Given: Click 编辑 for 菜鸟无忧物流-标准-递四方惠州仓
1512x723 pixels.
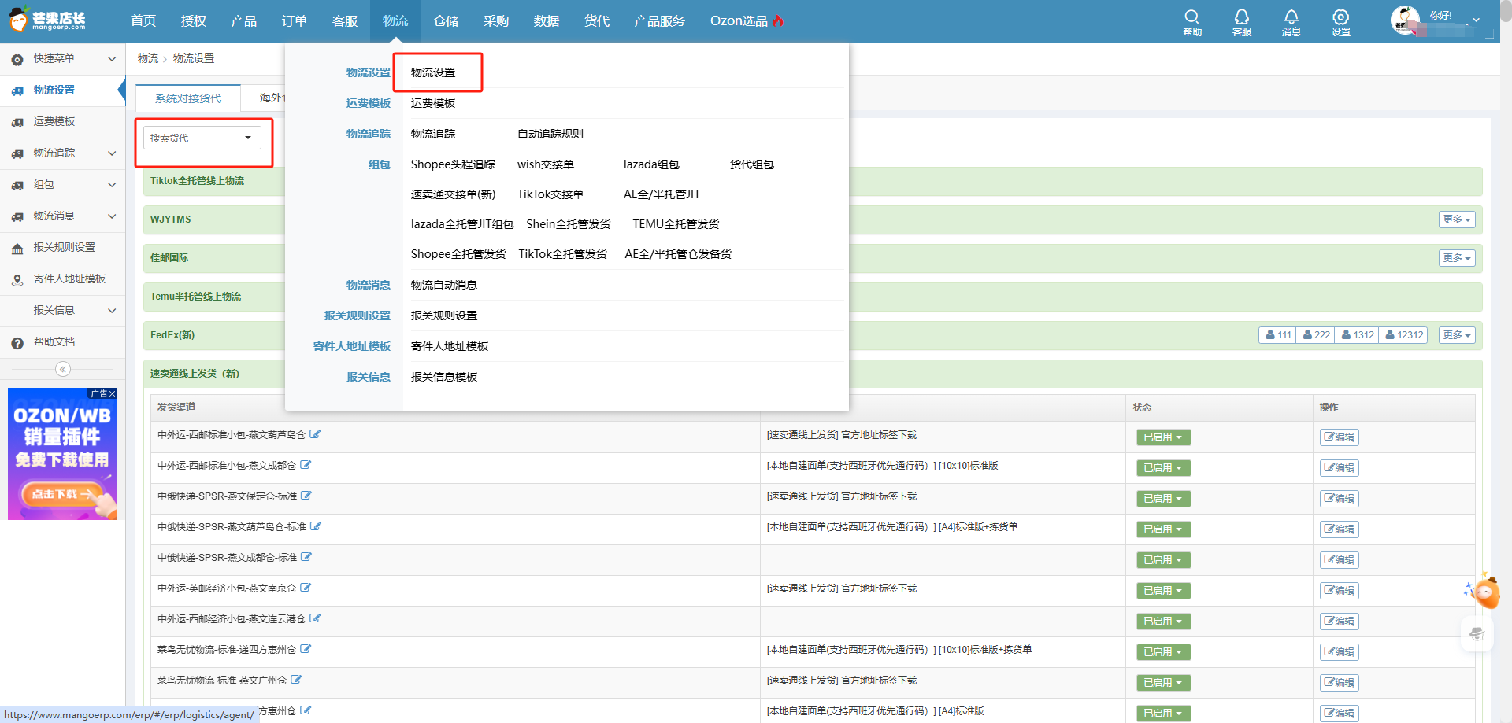Looking at the screenshot, I should tap(1340, 652).
